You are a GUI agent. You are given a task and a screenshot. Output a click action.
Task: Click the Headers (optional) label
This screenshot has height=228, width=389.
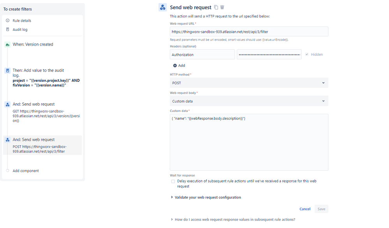click(x=183, y=46)
